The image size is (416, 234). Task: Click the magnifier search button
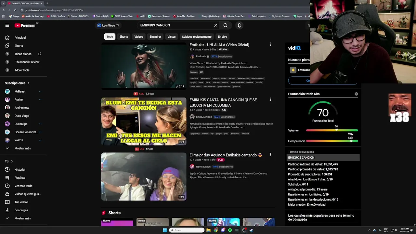click(226, 25)
